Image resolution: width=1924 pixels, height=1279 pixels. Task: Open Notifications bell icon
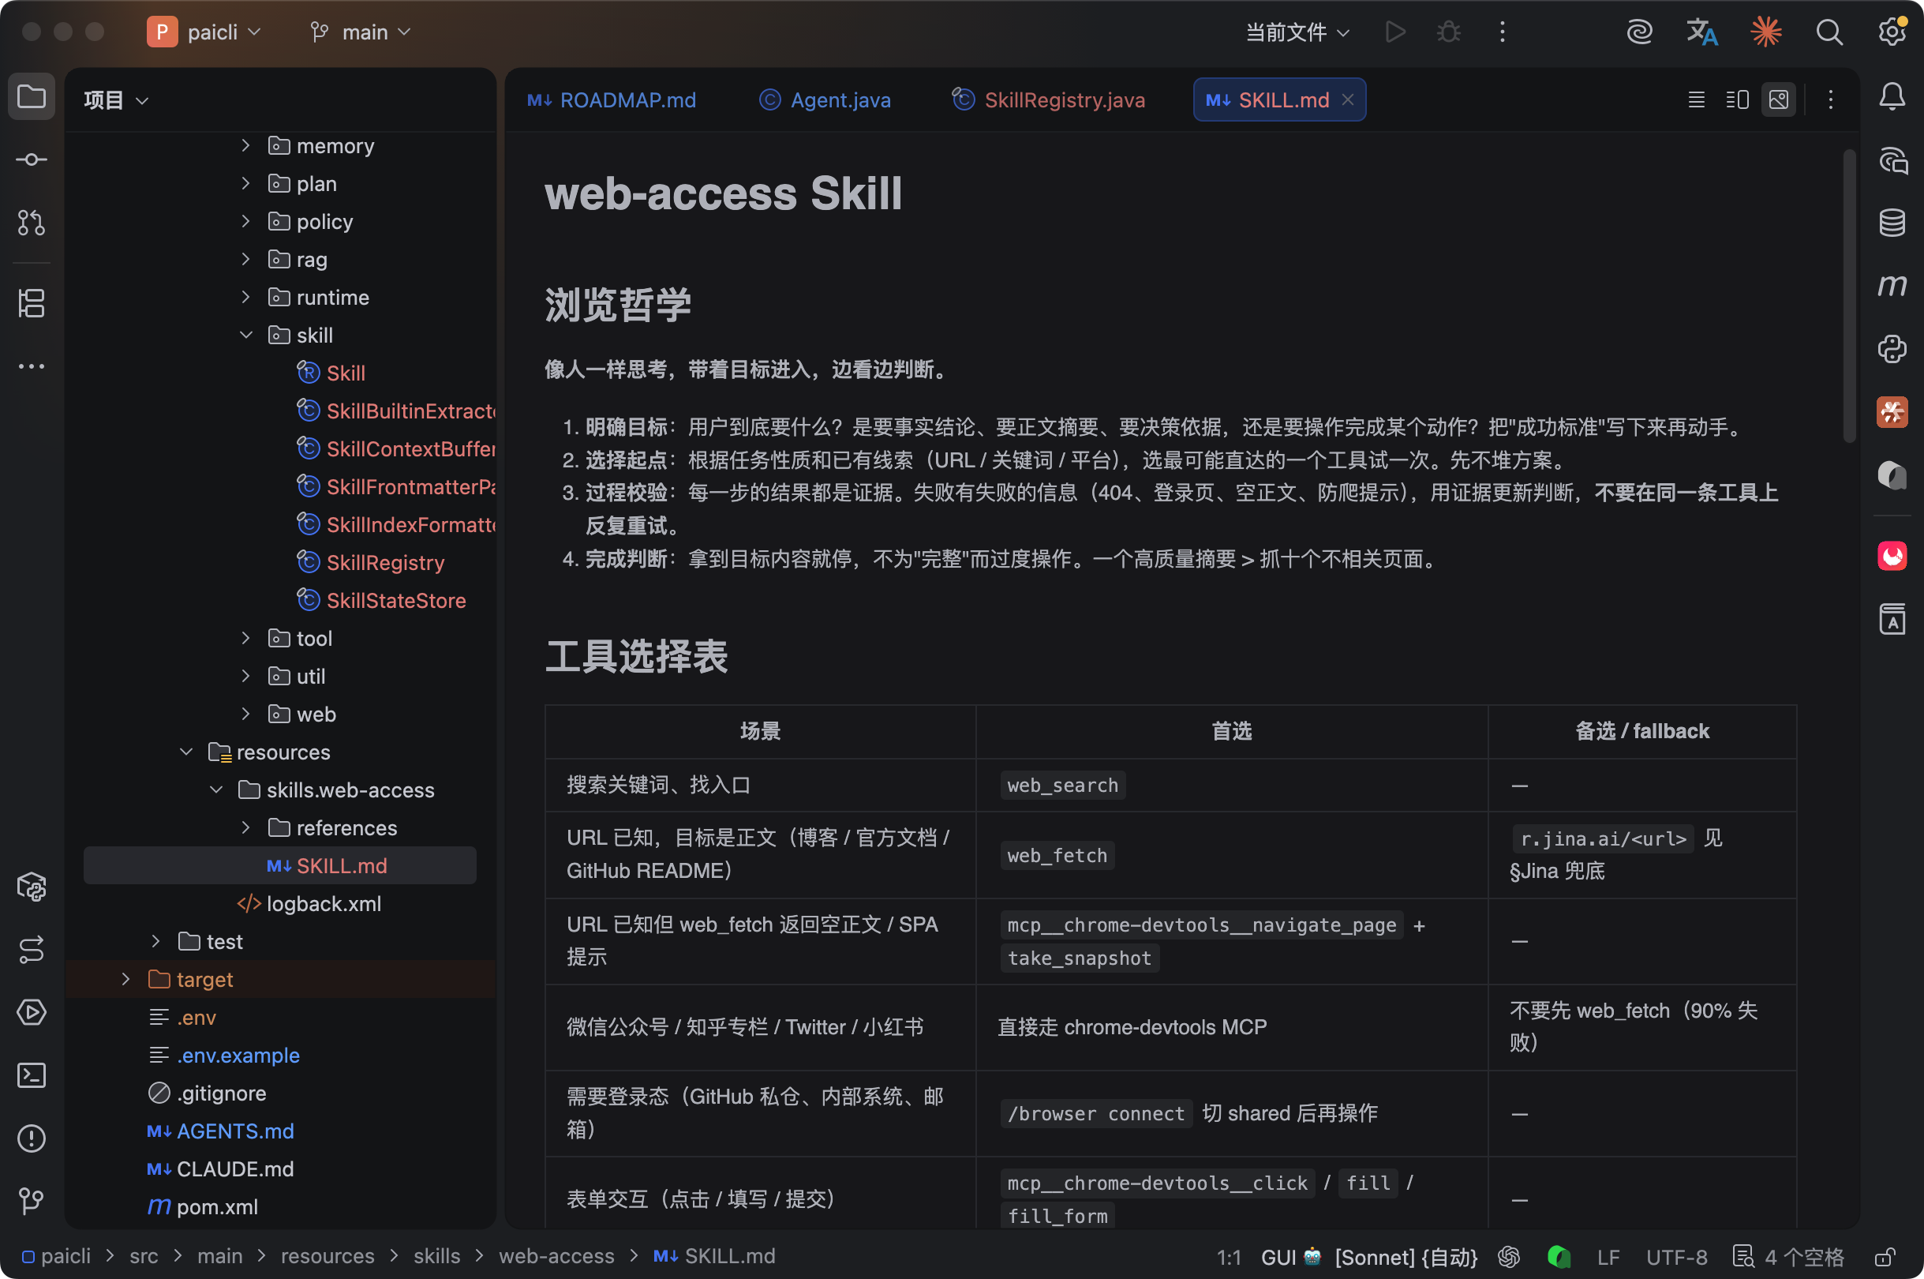click(x=1892, y=97)
